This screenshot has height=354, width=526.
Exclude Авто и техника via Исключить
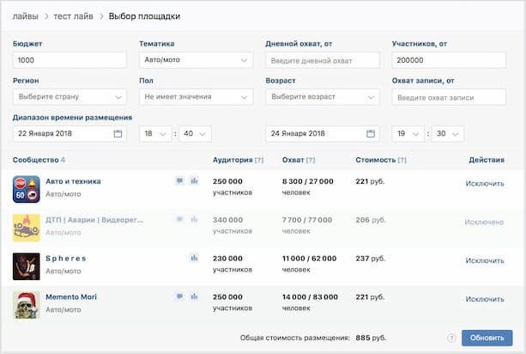(x=485, y=184)
